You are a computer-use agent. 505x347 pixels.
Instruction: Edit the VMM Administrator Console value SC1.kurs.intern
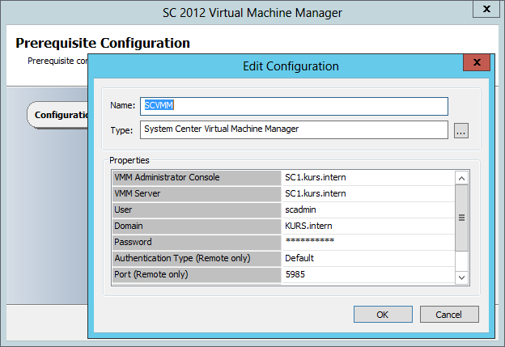(x=368, y=178)
